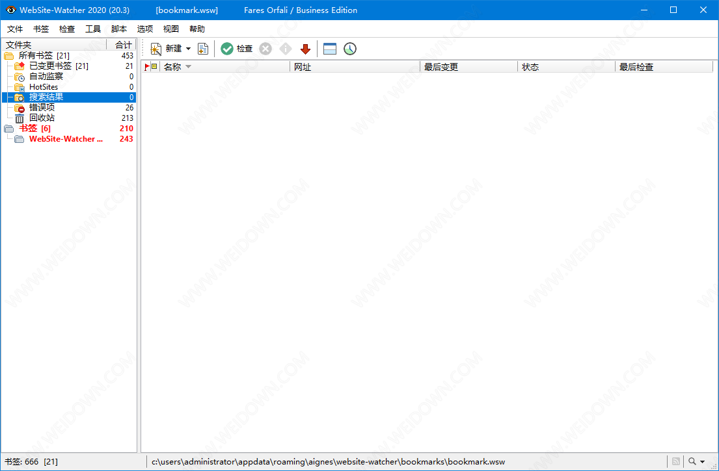Select the 已变更书签 [21] folder
This screenshot has height=471, width=719.
tap(59, 66)
